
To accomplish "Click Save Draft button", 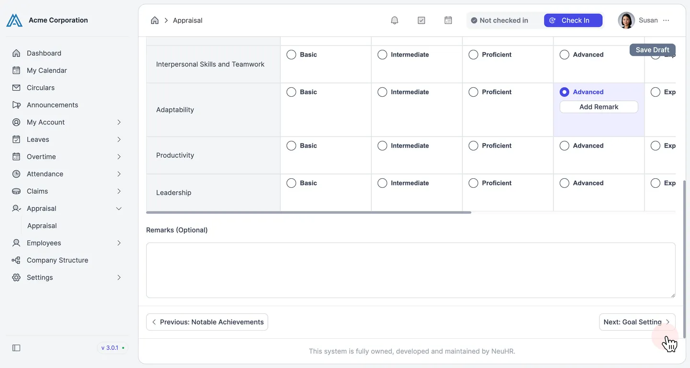I will tap(653, 50).
